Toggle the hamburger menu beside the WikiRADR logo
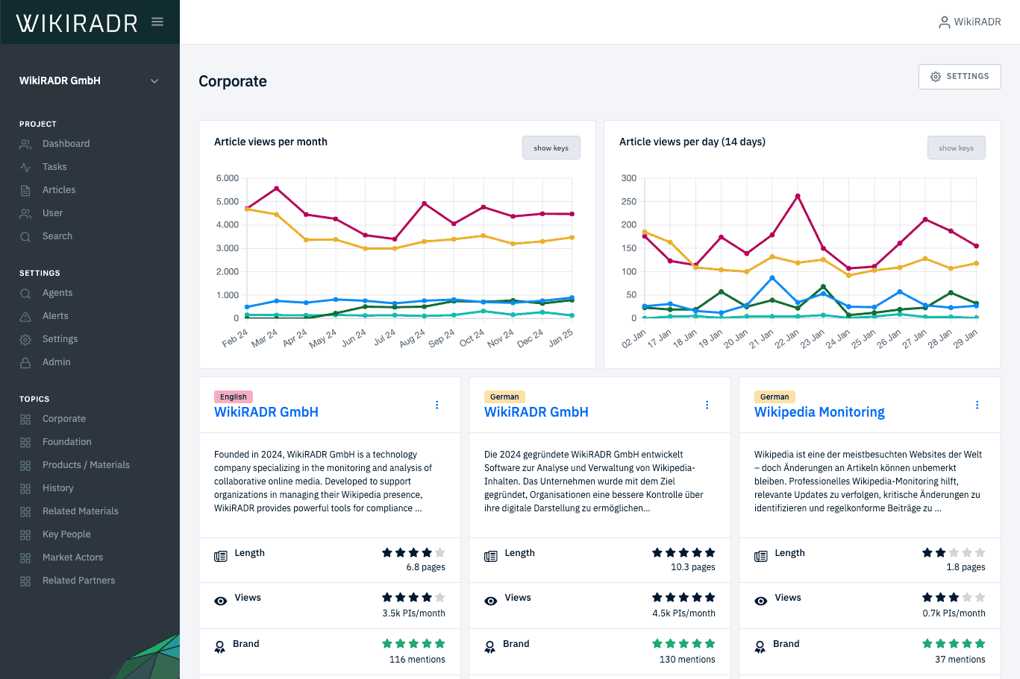Screen dimensions: 1020x679 click(x=157, y=22)
